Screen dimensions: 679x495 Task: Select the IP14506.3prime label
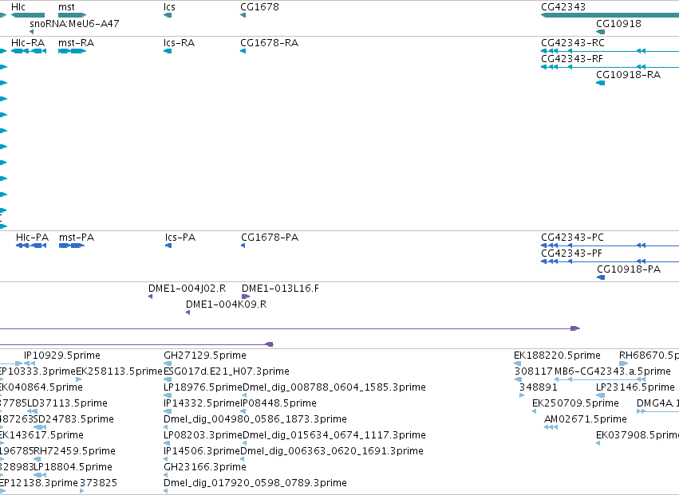click(x=202, y=451)
